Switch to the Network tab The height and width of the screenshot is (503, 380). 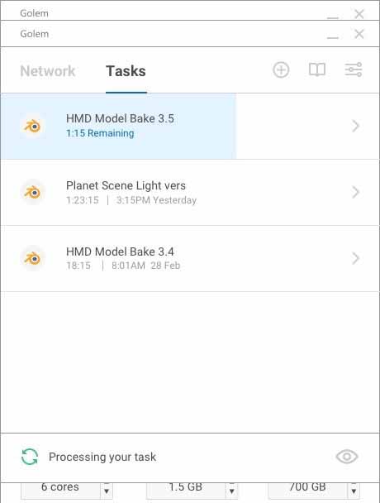coord(47,71)
